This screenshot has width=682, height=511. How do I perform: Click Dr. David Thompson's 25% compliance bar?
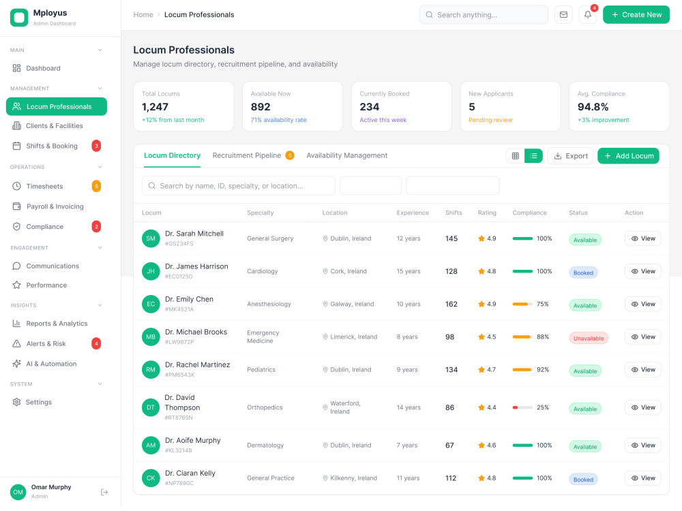(x=522, y=407)
